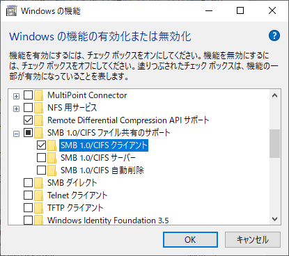
Task: Enable the Telnet クライアント checkbox
Action: pos(28,195)
